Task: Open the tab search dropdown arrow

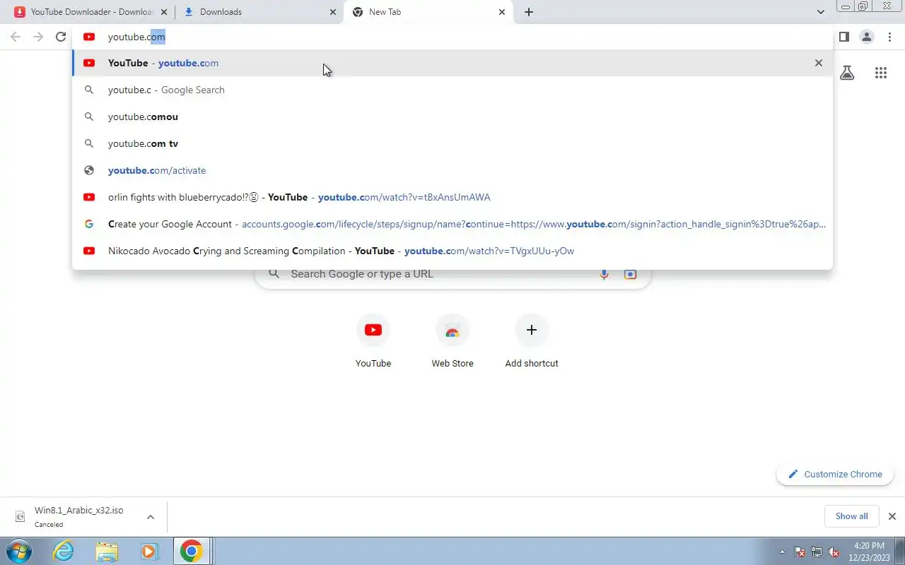Action: tap(820, 12)
